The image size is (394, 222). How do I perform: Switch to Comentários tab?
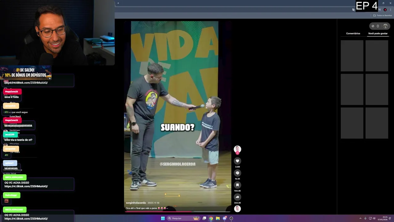[353, 33]
